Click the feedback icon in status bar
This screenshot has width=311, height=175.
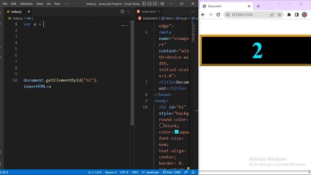pos(186,172)
